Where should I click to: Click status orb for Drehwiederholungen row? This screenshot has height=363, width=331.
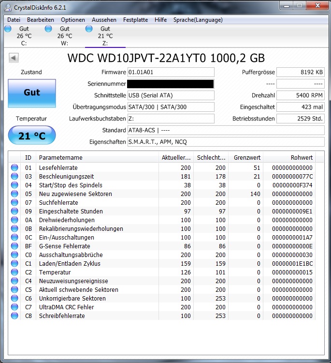14,220
